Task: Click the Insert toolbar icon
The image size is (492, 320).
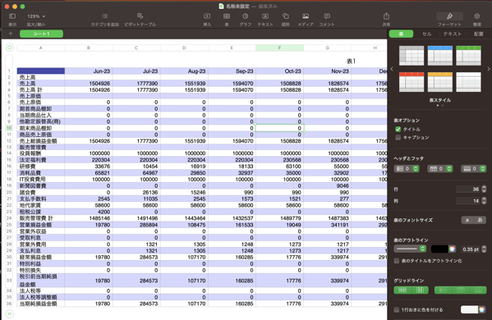Action: coord(207,16)
